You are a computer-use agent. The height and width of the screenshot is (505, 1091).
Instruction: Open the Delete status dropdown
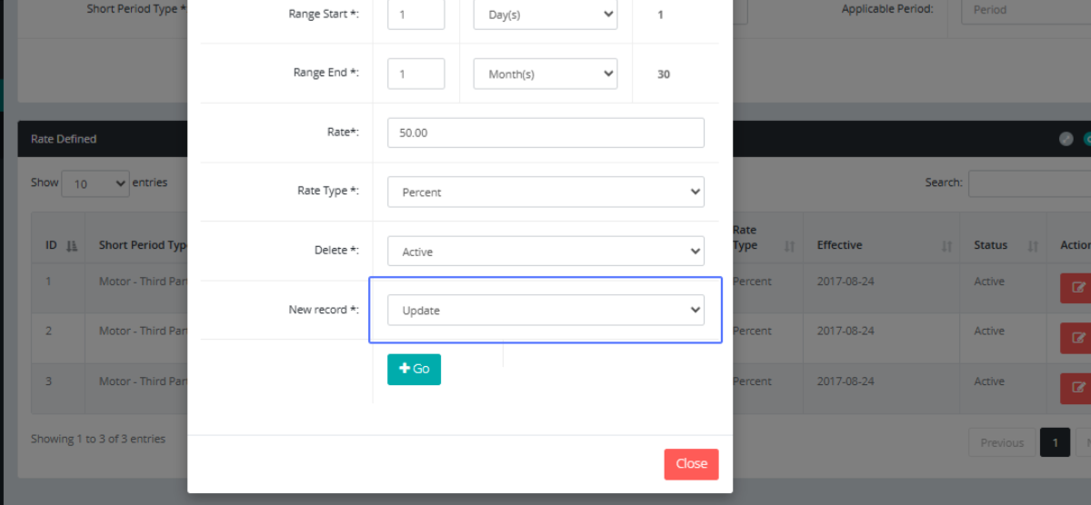[x=545, y=252]
